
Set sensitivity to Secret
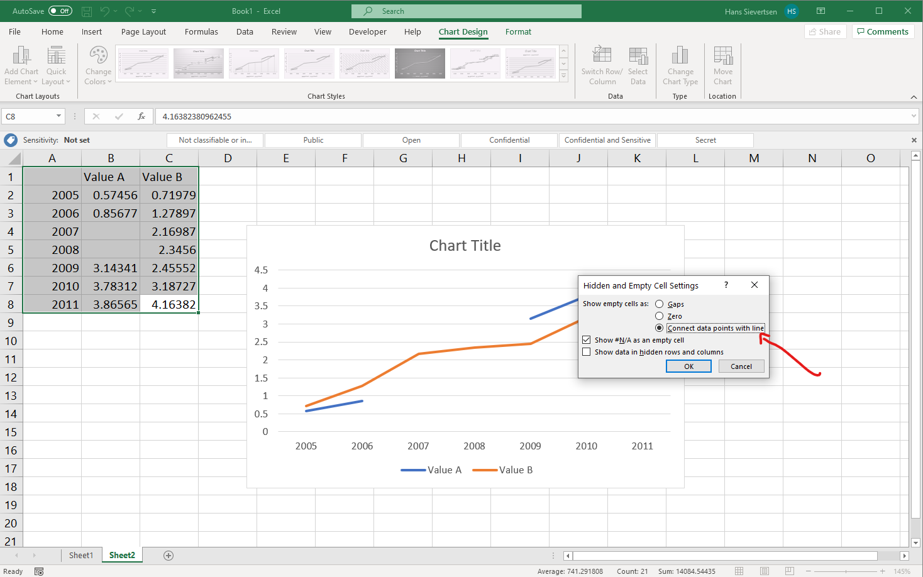(705, 140)
